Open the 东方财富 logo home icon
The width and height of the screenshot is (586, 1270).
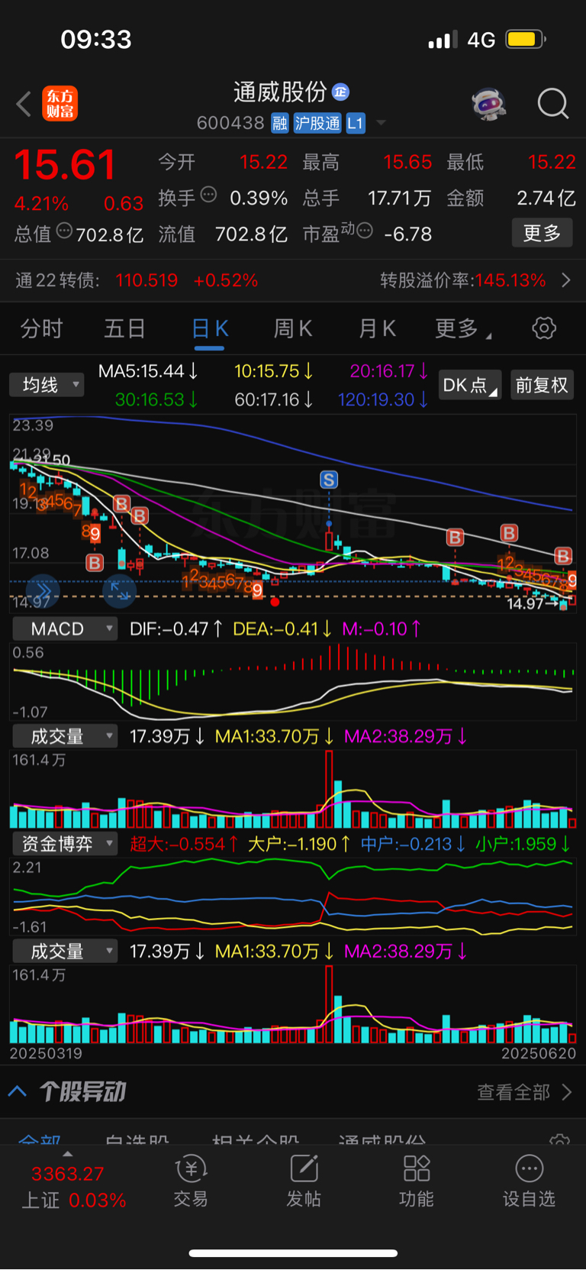point(60,104)
